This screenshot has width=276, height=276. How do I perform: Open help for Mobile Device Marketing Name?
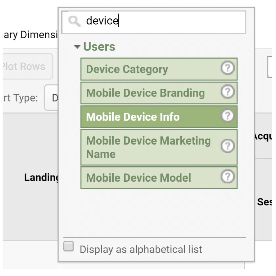pyautogui.click(x=227, y=146)
